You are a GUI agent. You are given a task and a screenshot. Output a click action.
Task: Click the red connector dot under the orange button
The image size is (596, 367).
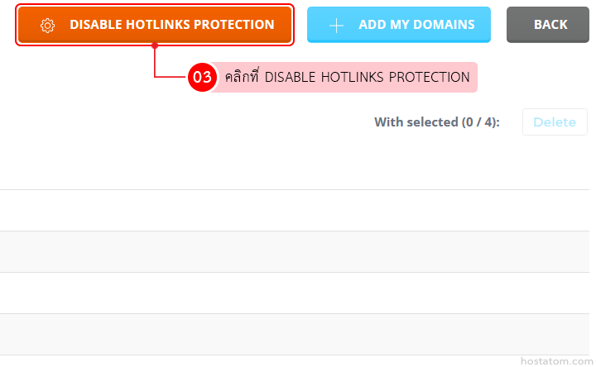[155, 46]
